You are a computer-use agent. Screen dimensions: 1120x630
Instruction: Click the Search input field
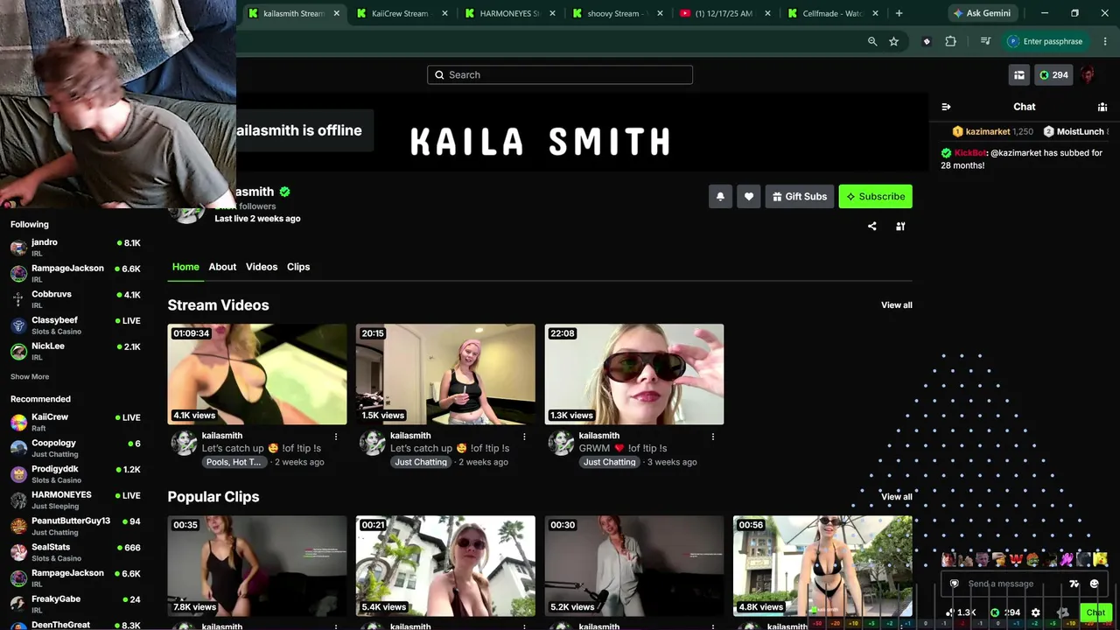tap(560, 75)
